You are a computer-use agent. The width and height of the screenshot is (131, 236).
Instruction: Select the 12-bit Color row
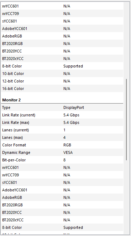coord(62,81)
